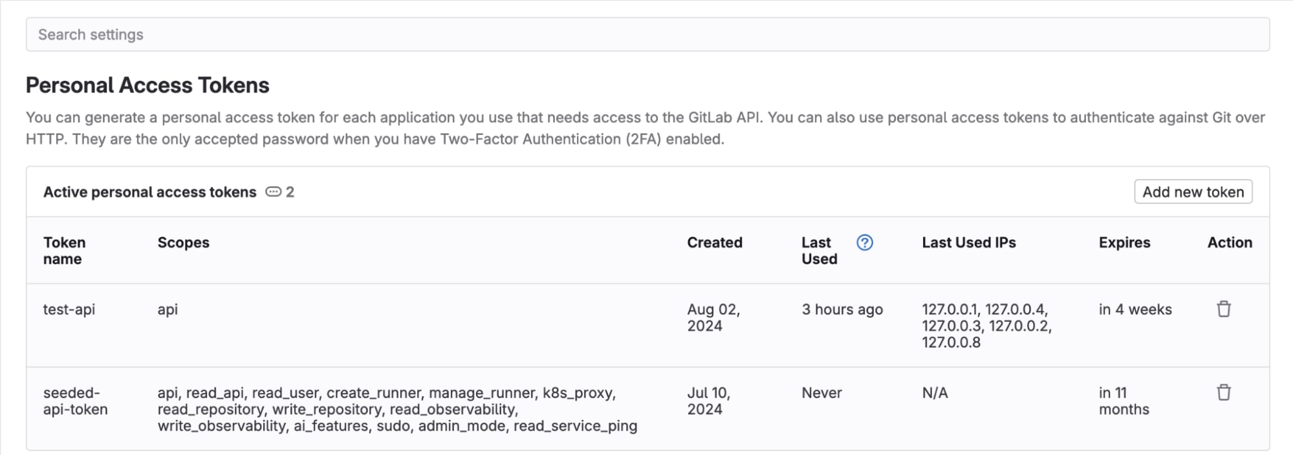
Task: Open the Last Used help question-mark icon
Action: 864,242
